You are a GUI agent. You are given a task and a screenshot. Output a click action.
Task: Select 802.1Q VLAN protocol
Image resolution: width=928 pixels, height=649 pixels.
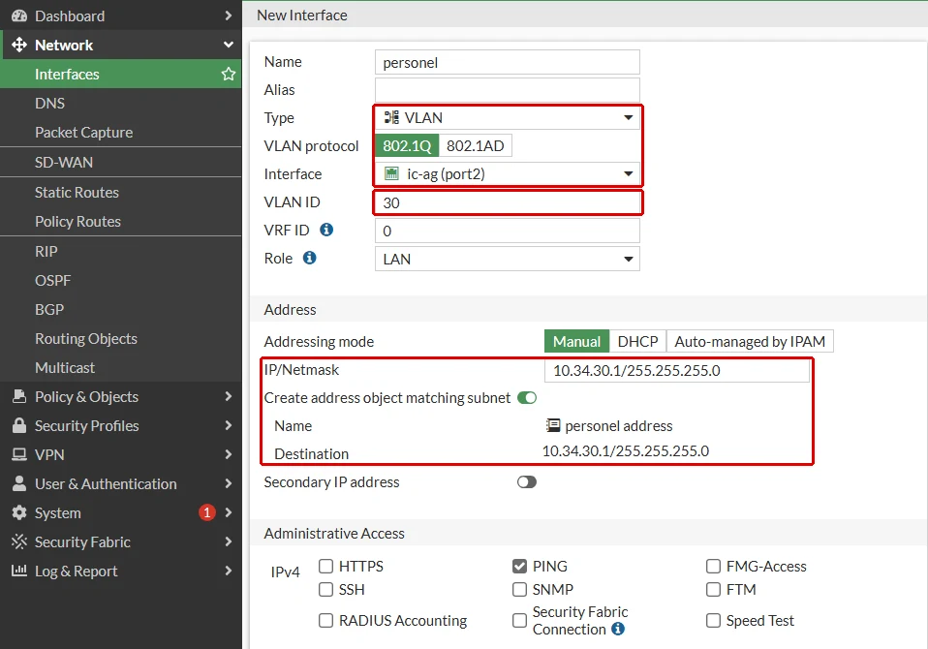point(407,145)
